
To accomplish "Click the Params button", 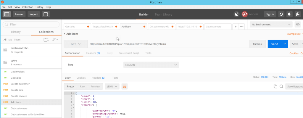I will [257, 44].
